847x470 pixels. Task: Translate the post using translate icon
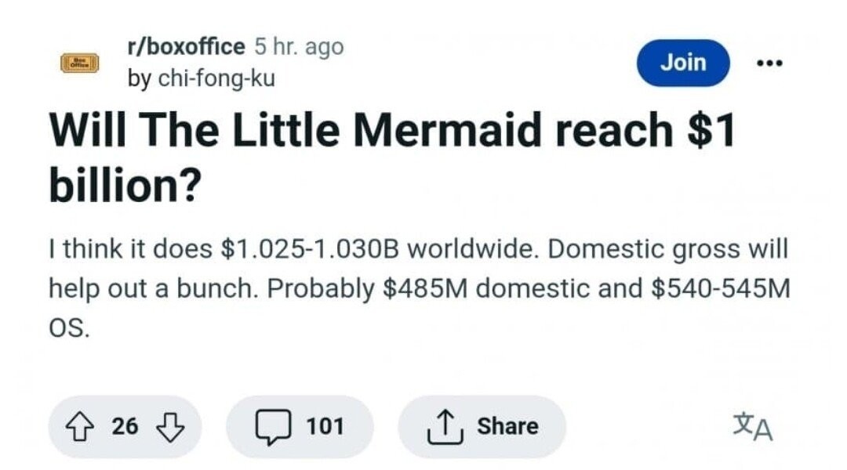(752, 427)
